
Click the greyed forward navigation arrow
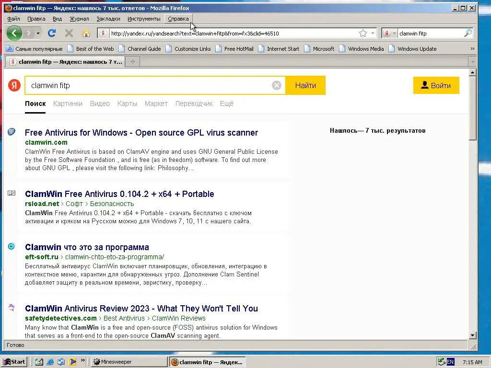(x=28, y=33)
